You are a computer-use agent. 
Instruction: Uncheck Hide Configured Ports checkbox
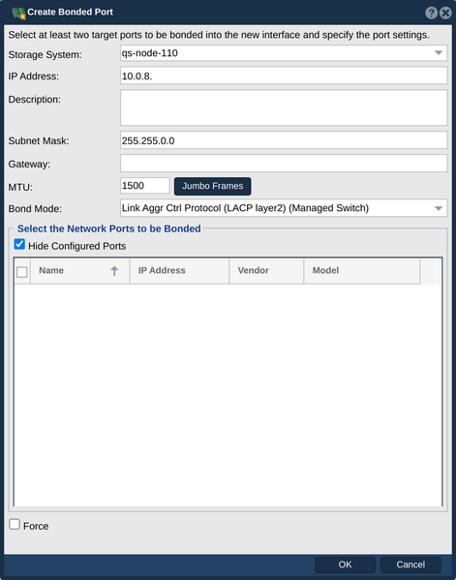19,245
